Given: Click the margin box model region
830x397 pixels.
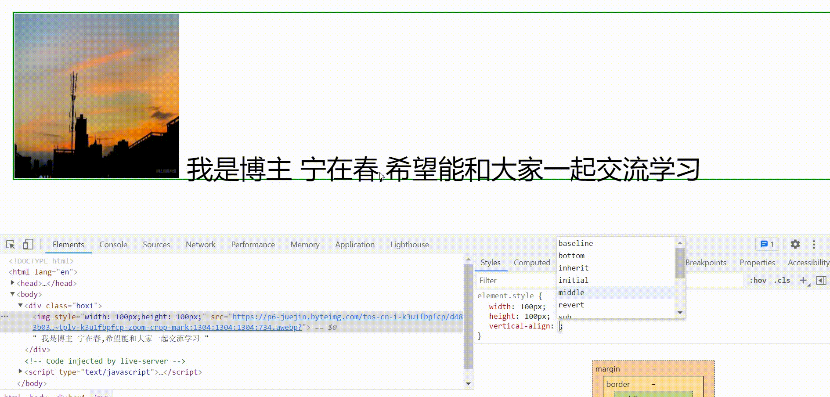Looking at the screenshot, I should (607, 369).
